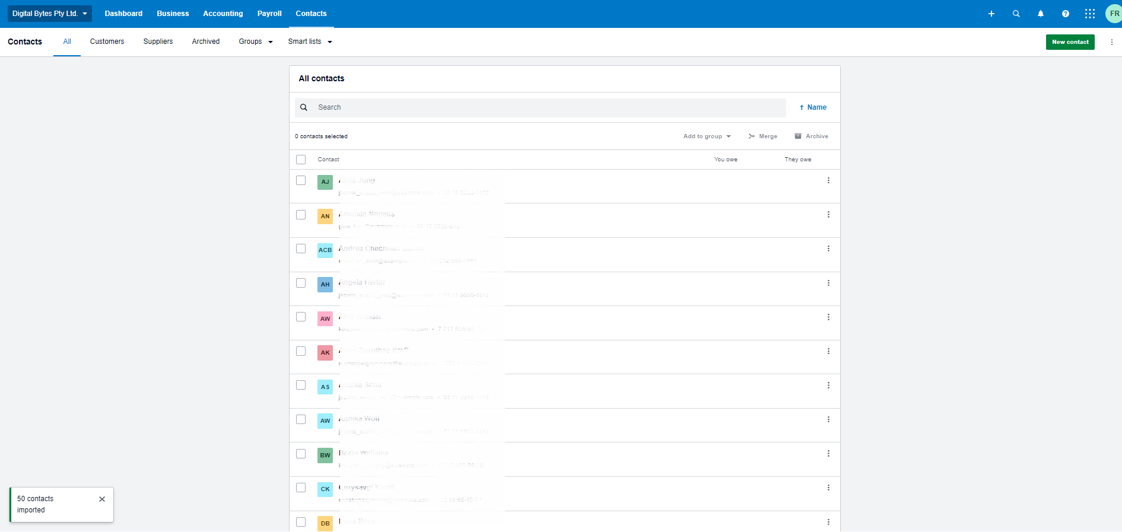Open row menu for AK contact
Image resolution: width=1122 pixels, height=532 pixels.
click(828, 351)
